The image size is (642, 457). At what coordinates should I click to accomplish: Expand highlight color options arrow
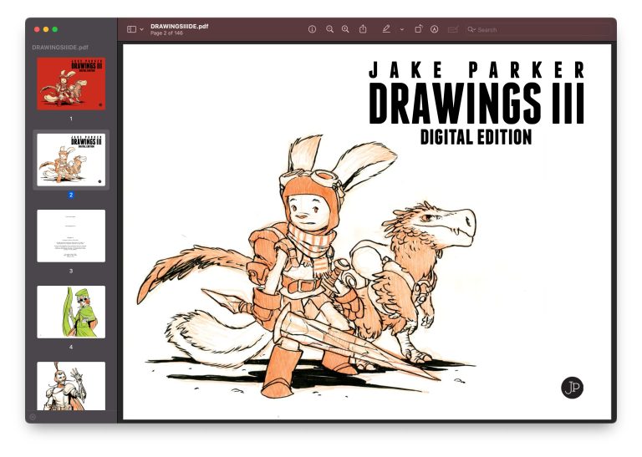pos(402,29)
